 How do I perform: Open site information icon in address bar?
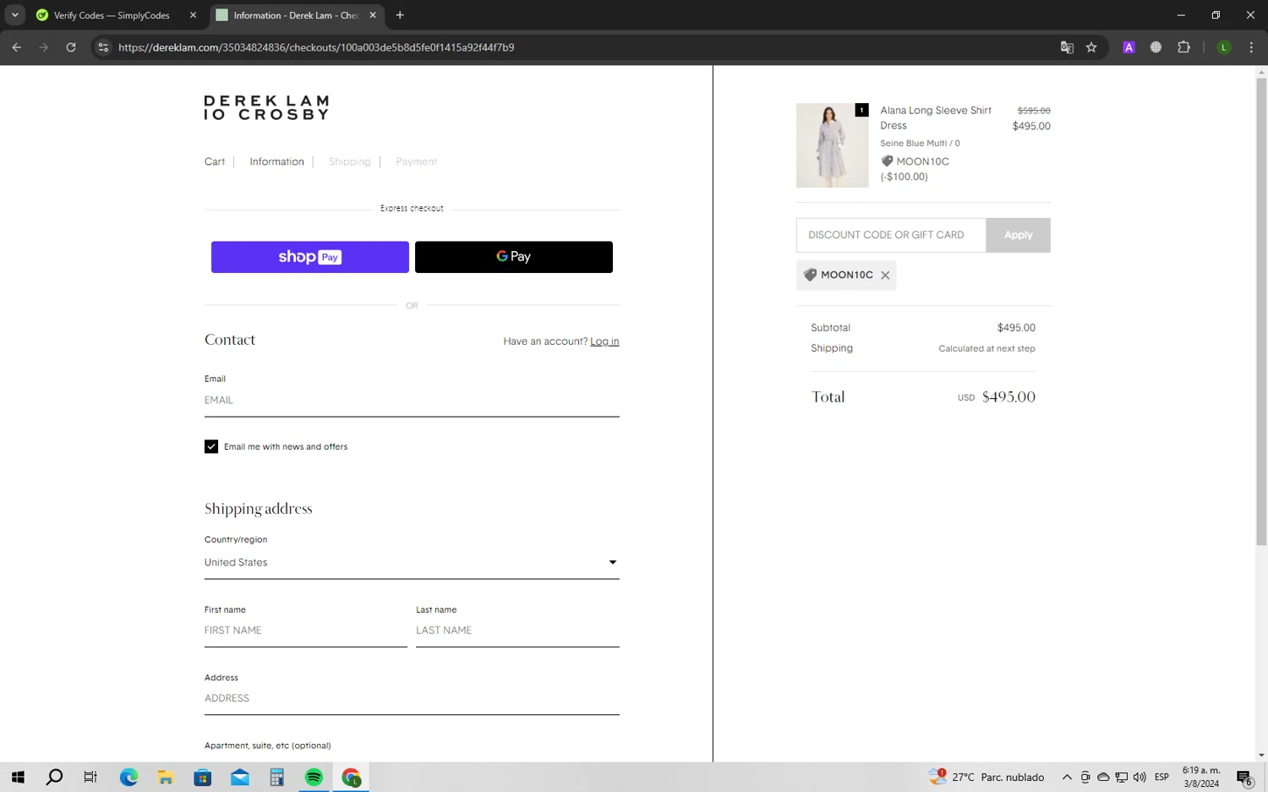(x=103, y=47)
